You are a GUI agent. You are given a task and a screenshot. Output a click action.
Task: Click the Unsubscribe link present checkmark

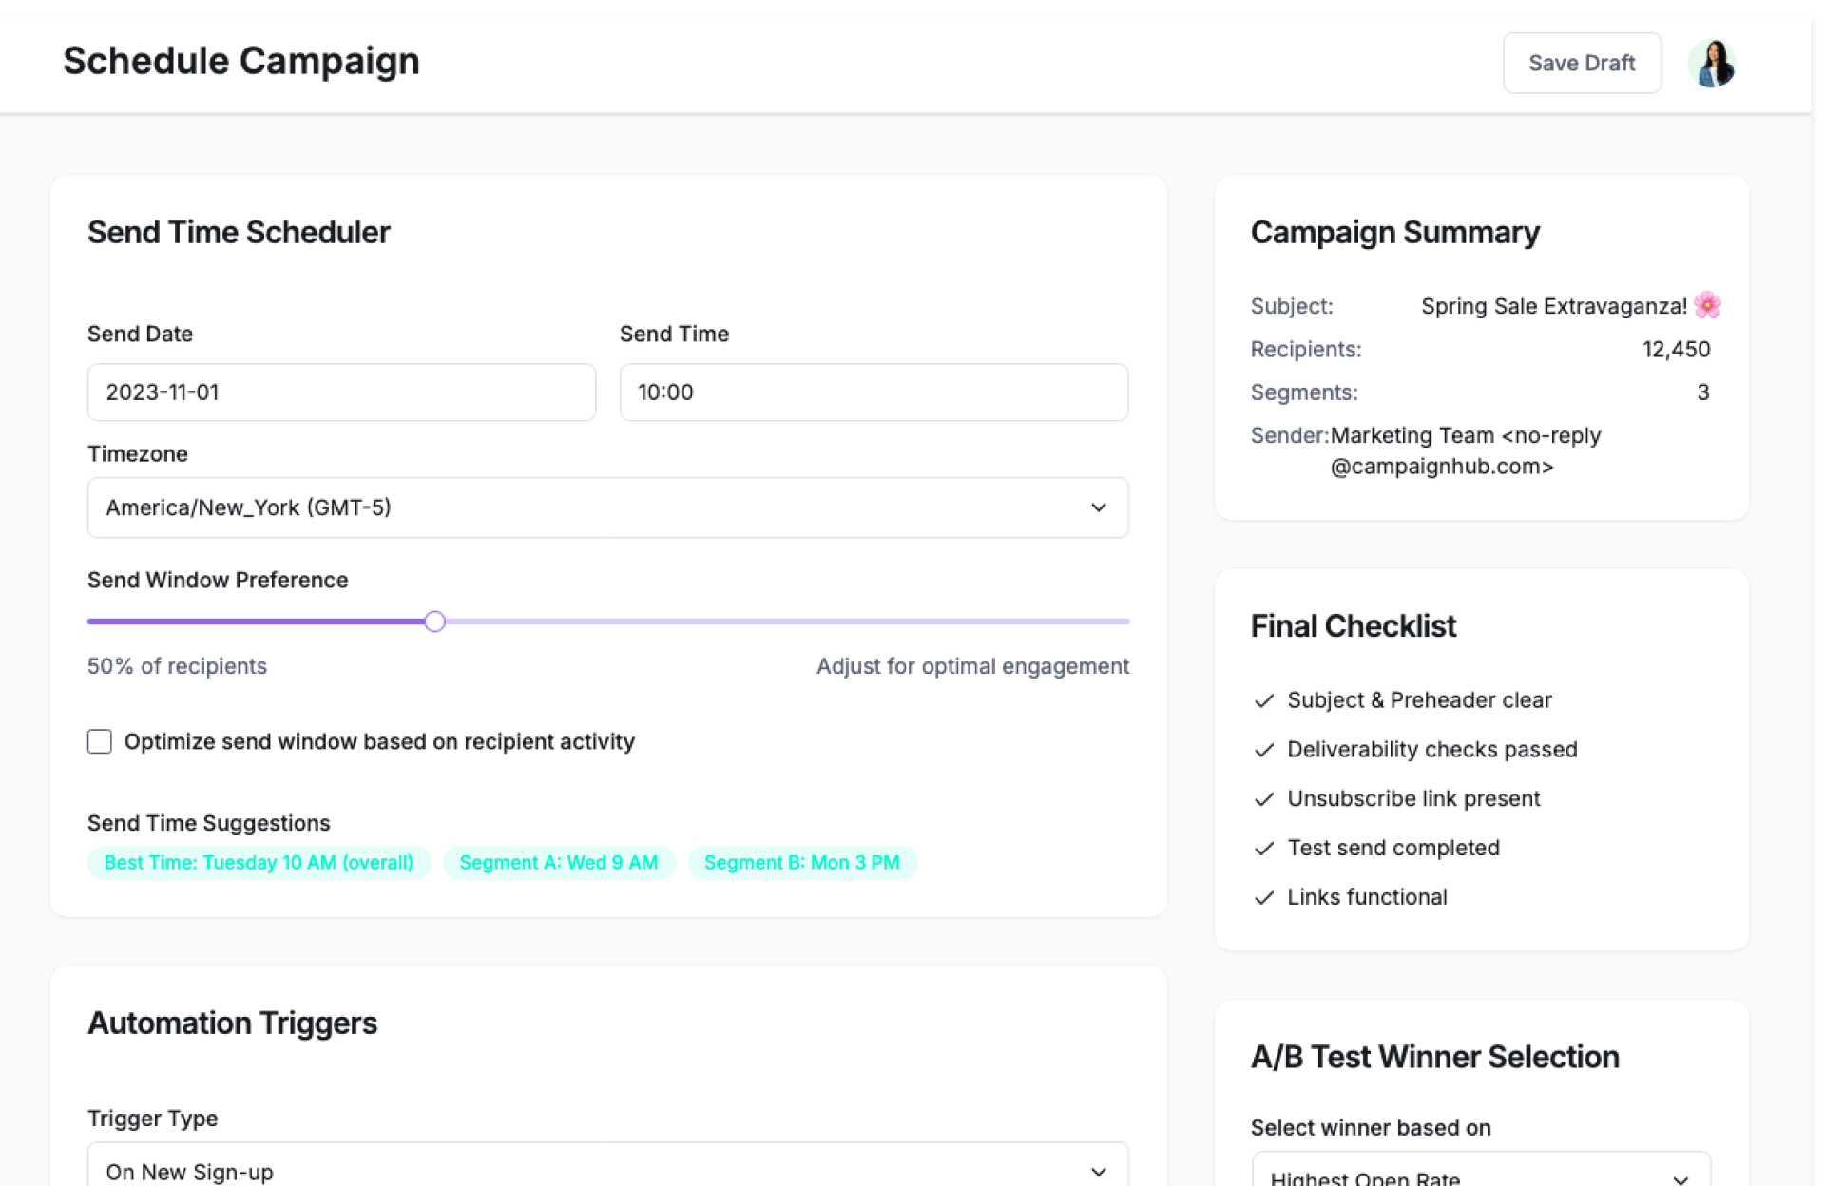pyautogui.click(x=1263, y=799)
